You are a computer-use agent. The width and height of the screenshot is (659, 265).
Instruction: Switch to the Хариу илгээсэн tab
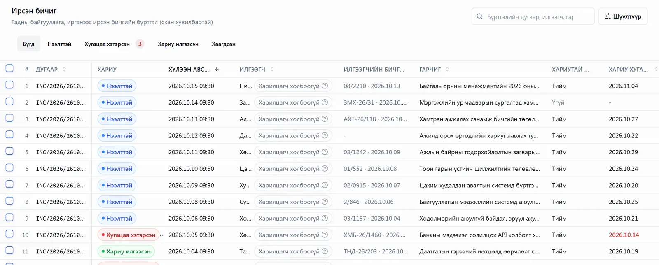pyautogui.click(x=178, y=44)
